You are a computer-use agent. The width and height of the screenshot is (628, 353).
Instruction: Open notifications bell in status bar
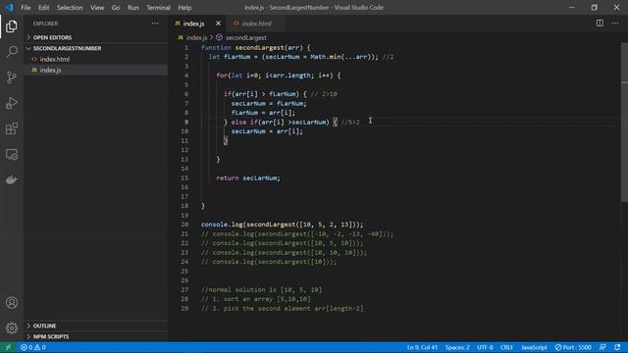(x=617, y=347)
